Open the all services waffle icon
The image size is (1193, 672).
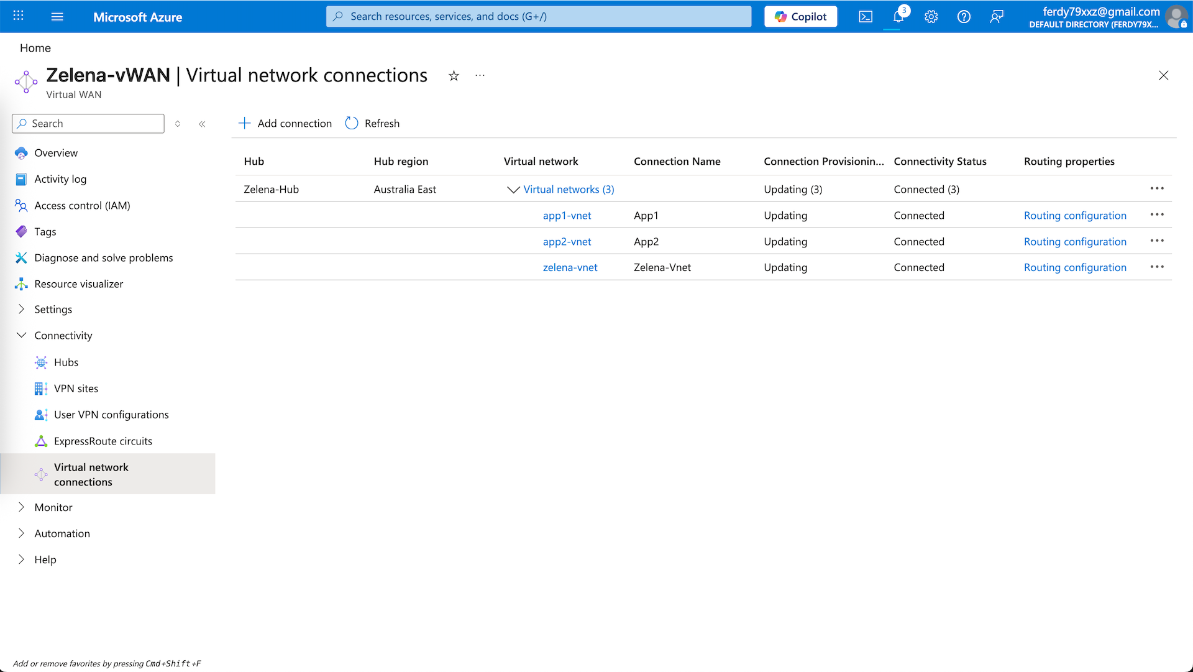(x=19, y=16)
